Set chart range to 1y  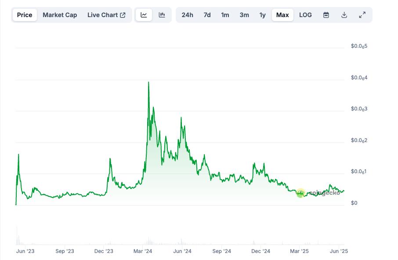click(262, 15)
